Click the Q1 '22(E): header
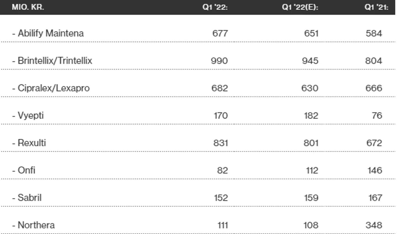This screenshot has height=234, width=397. click(300, 7)
